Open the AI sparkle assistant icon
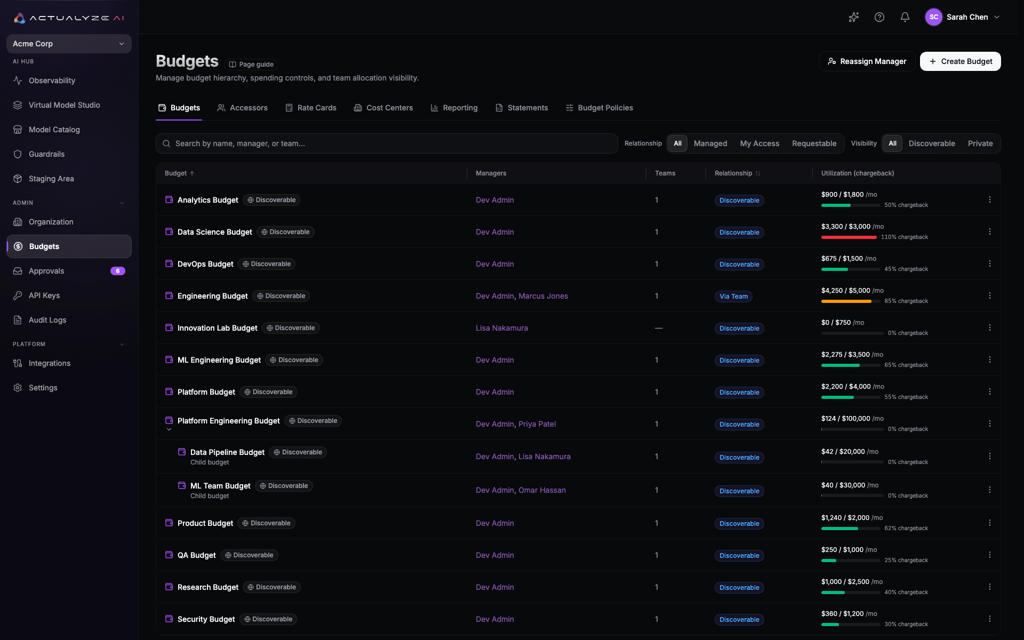 [854, 17]
